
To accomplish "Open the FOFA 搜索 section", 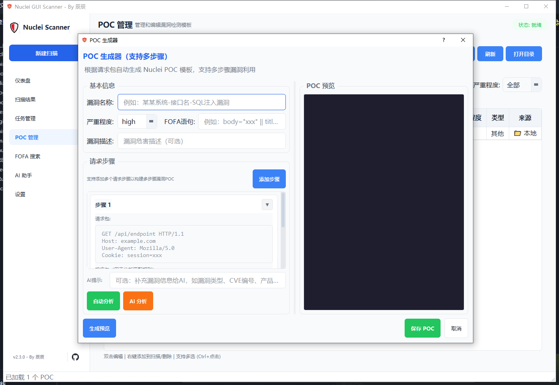I will tap(27, 156).
